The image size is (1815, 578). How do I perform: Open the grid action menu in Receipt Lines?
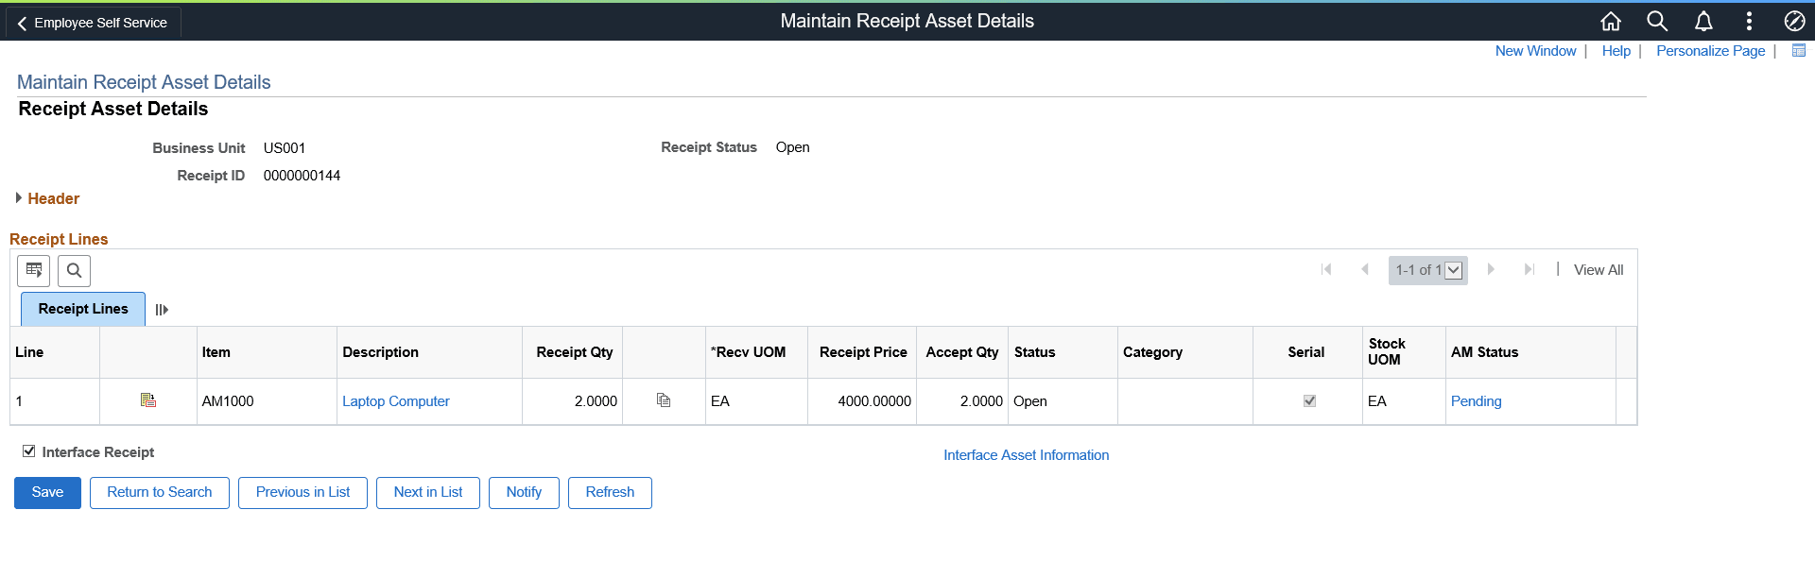pos(33,270)
